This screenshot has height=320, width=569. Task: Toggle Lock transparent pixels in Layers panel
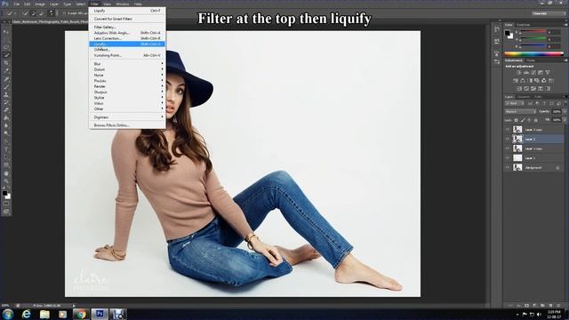tap(516, 120)
